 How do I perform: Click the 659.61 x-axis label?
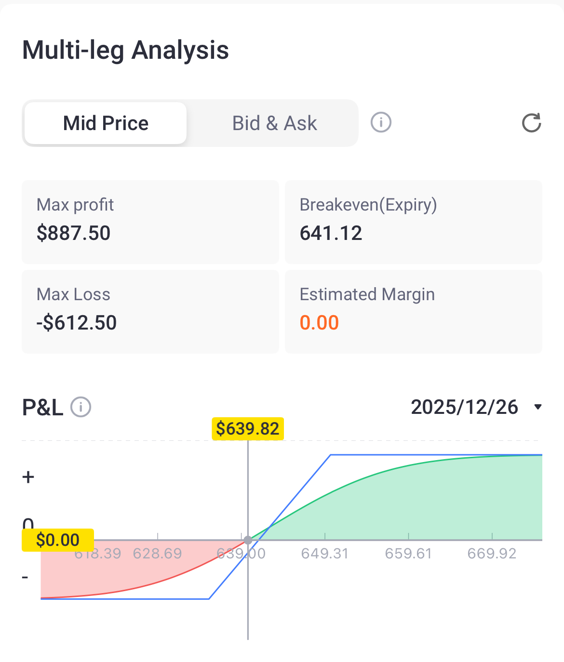408,554
